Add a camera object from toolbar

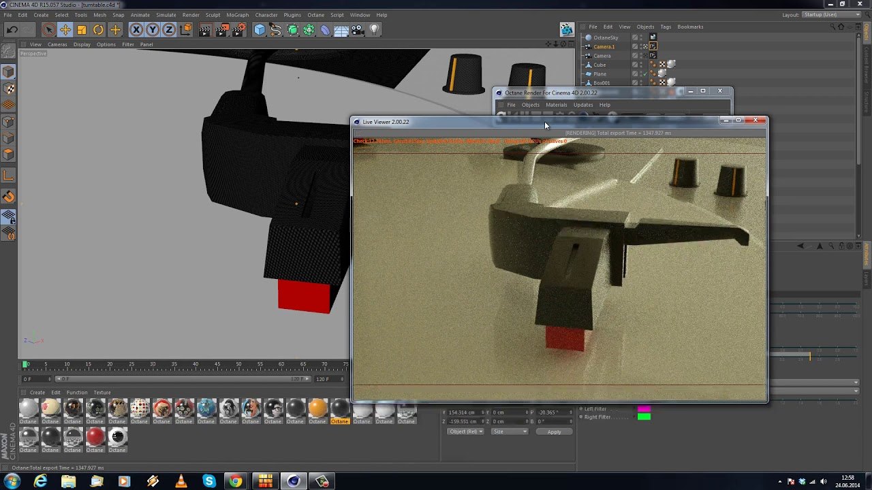pos(358,29)
